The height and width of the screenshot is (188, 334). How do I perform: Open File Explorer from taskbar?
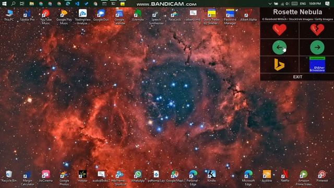[31, 4]
